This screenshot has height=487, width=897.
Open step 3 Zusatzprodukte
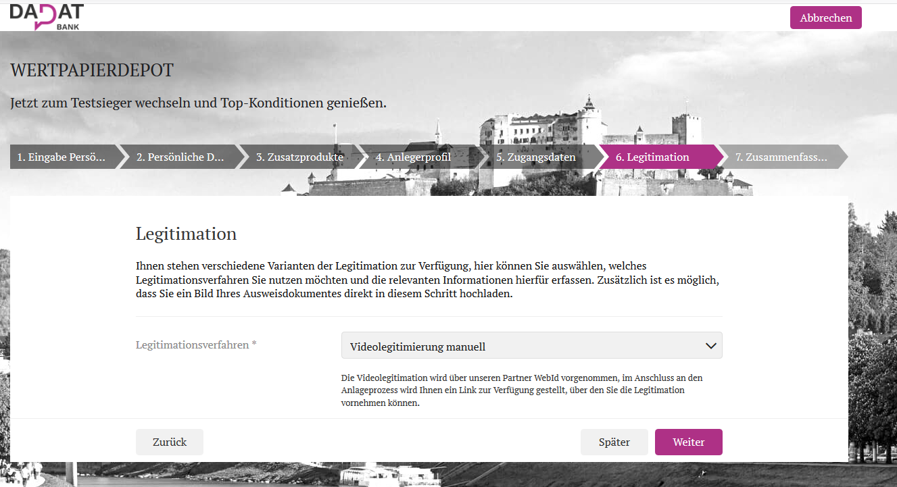click(299, 157)
